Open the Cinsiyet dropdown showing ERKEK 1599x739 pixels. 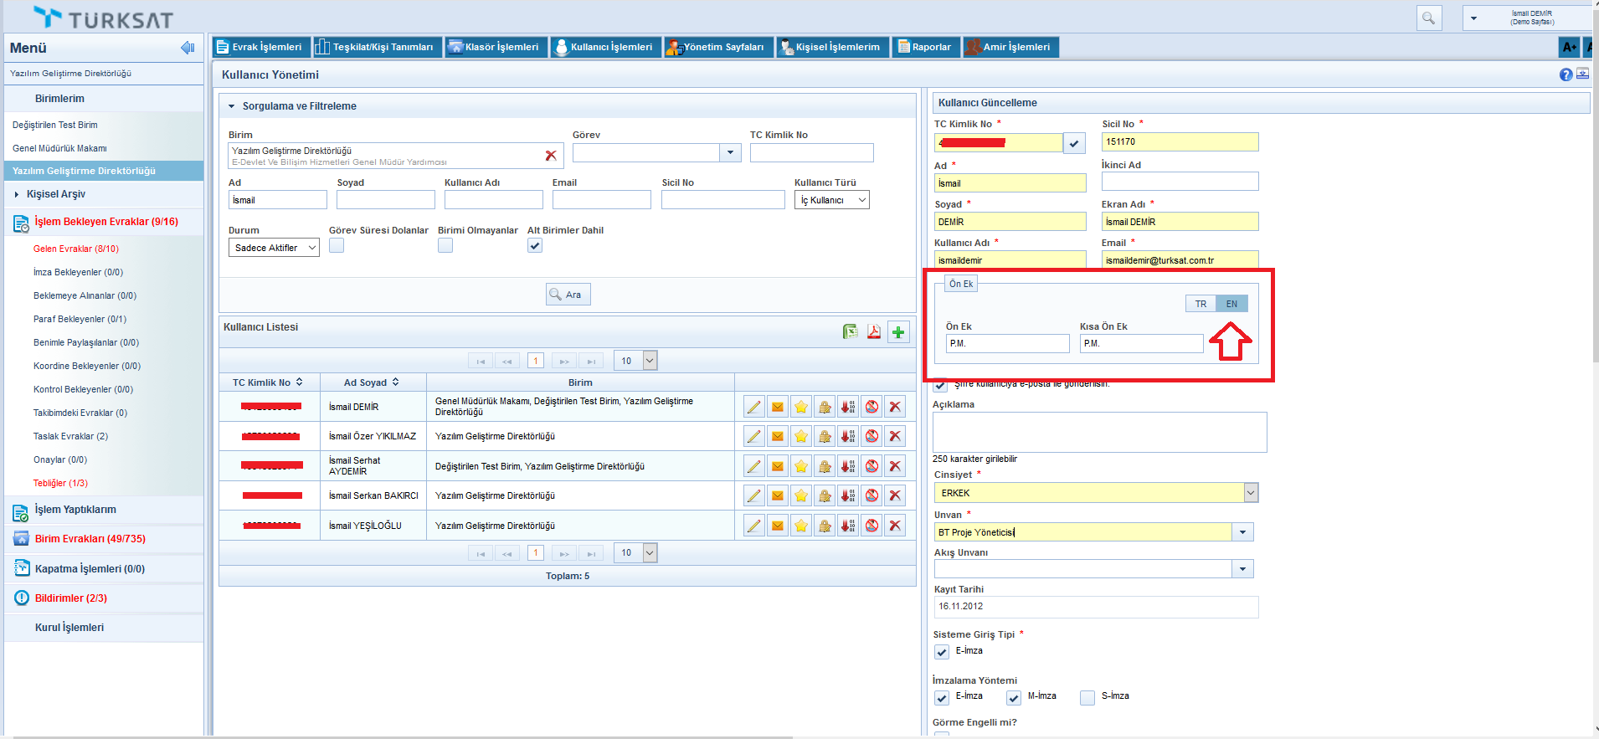tap(1250, 493)
